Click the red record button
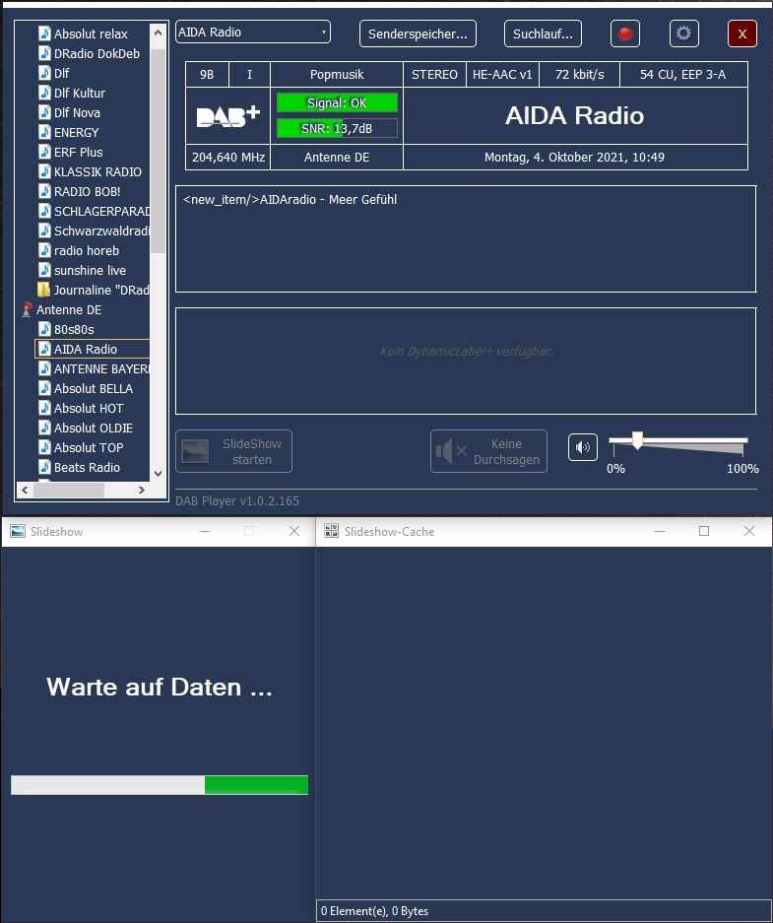 coord(624,33)
